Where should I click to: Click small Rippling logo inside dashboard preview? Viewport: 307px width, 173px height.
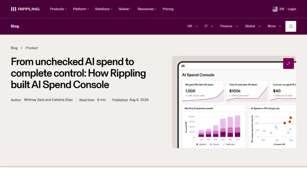[183, 66]
